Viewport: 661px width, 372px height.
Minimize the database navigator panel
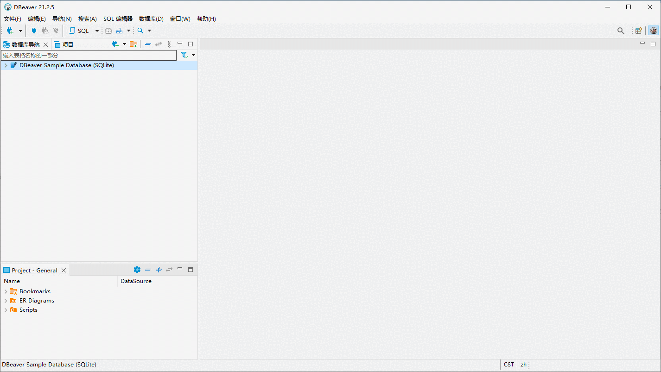pos(180,43)
